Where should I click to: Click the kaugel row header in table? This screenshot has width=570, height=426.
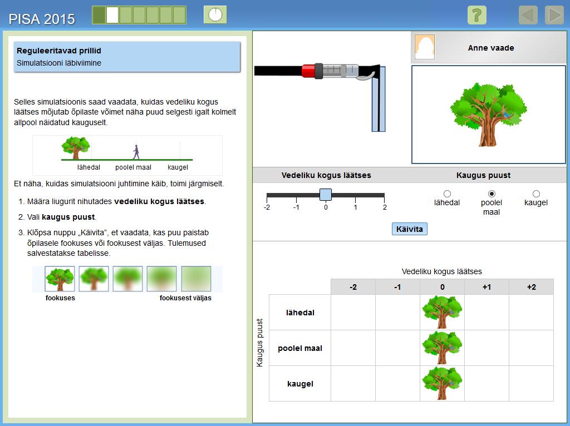(x=300, y=384)
